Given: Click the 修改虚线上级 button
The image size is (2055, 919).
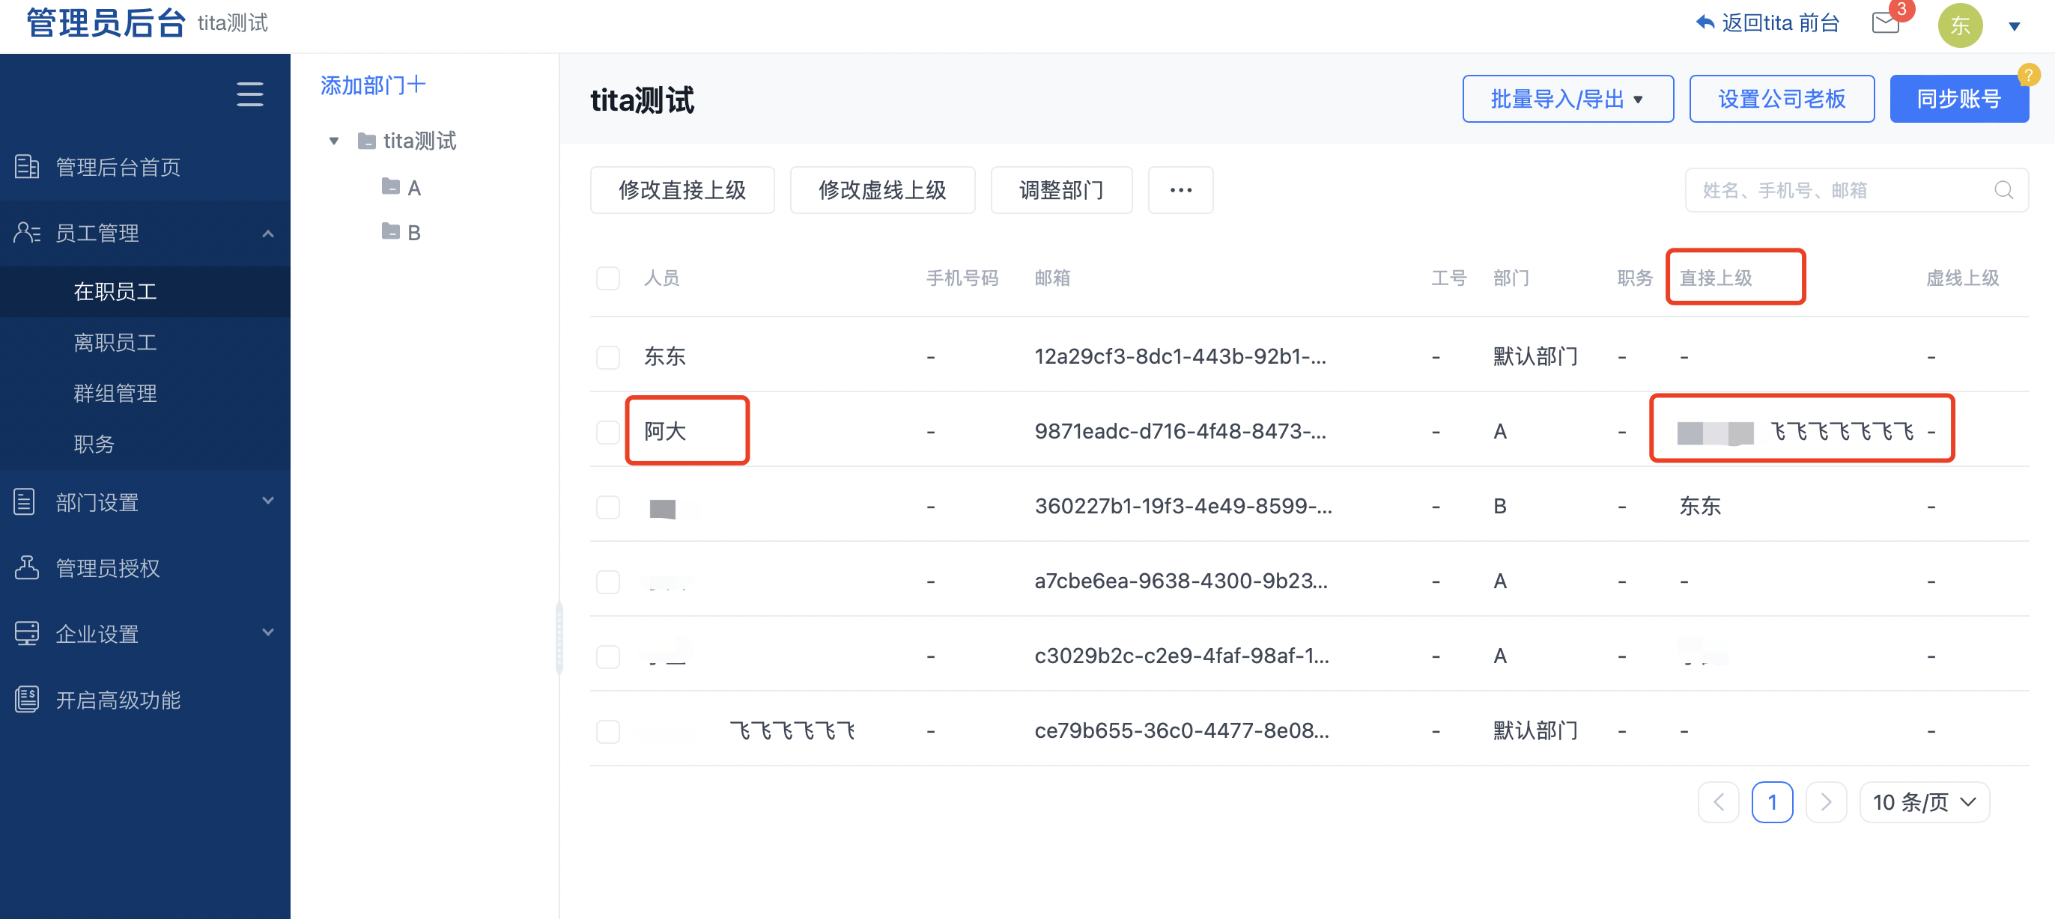Looking at the screenshot, I should [882, 189].
